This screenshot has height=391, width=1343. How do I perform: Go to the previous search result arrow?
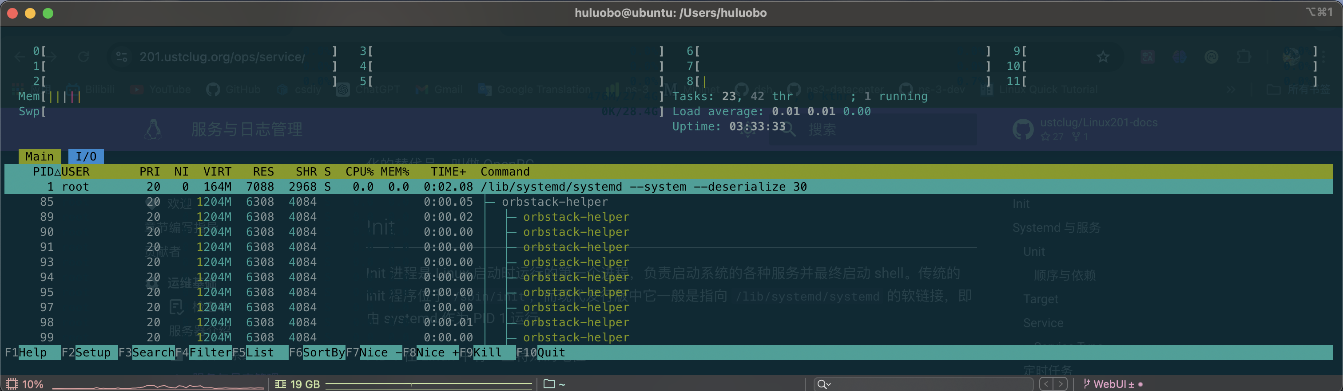pyautogui.click(x=1046, y=384)
